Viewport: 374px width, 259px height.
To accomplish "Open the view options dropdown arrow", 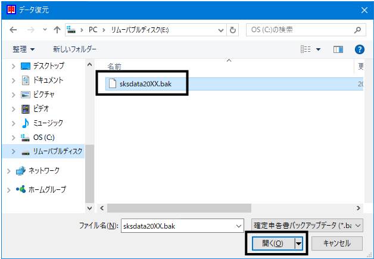I will (x=318, y=49).
